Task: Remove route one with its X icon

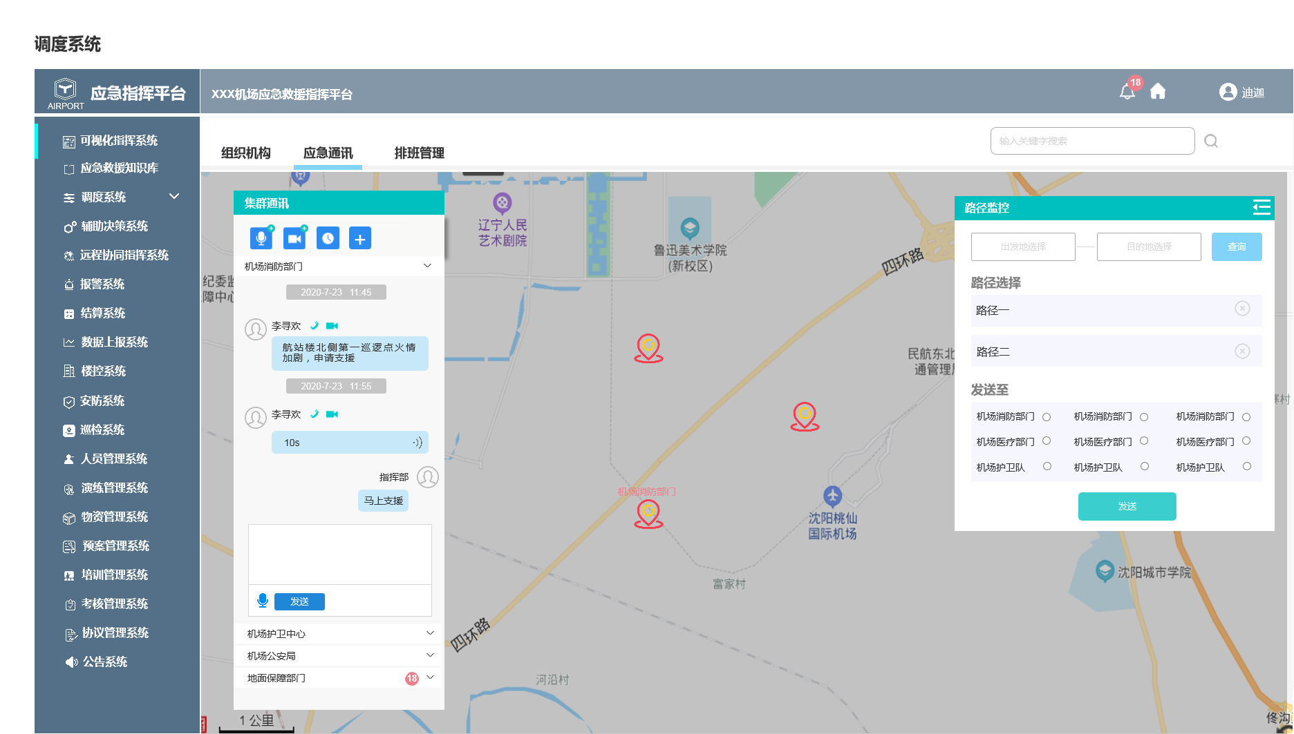Action: click(1242, 309)
